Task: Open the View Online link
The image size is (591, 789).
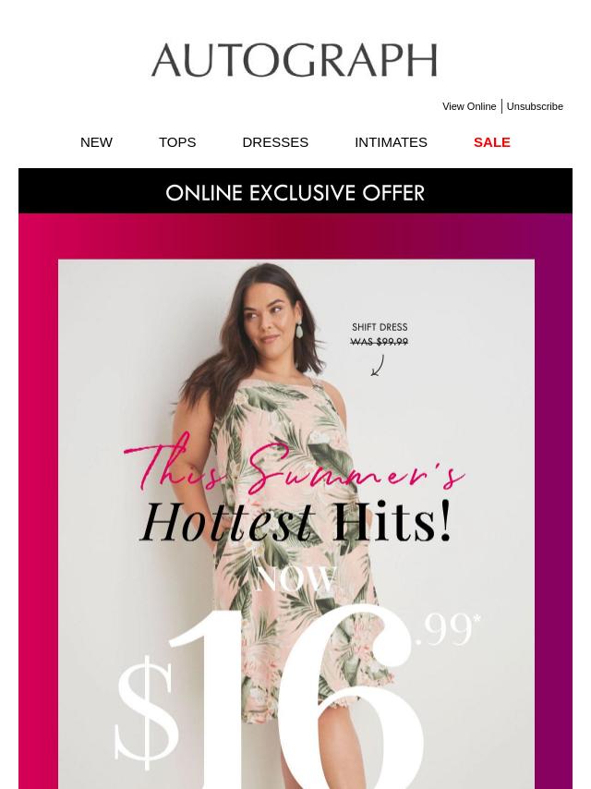Action: point(469,106)
